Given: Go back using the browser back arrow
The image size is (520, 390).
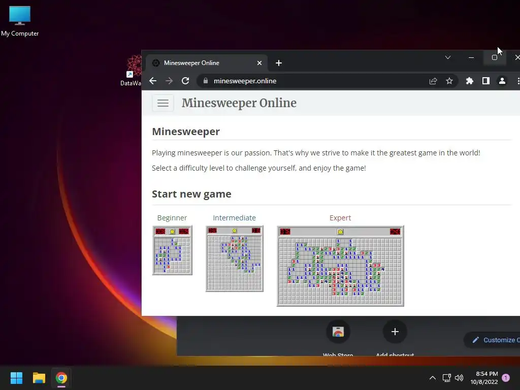Looking at the screenshot, I should click(153, 81).
